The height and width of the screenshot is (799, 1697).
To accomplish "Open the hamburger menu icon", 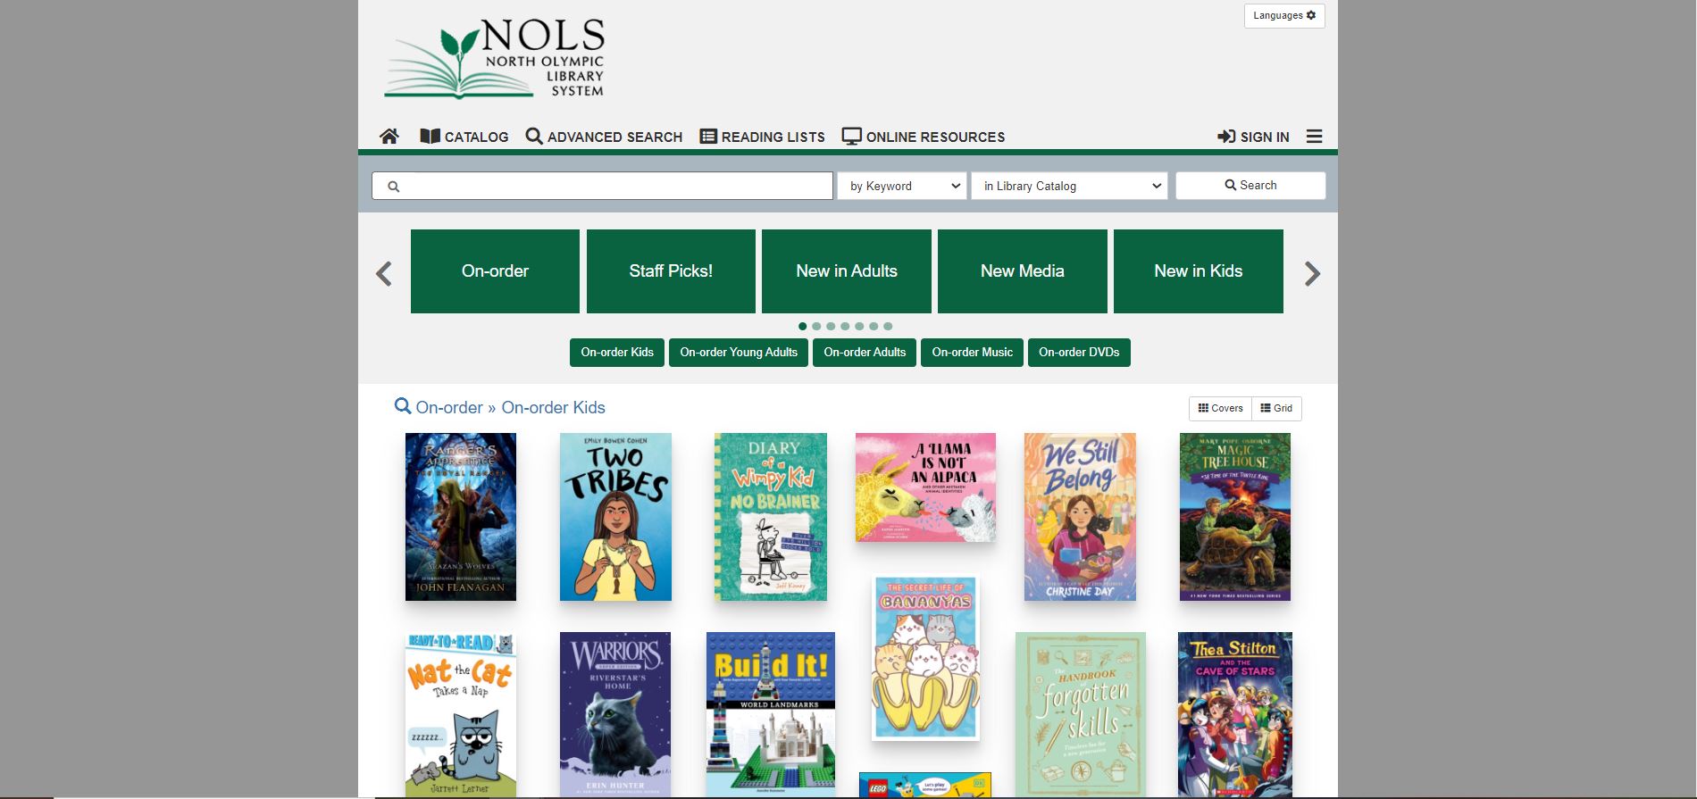I will coord(1314,137).
